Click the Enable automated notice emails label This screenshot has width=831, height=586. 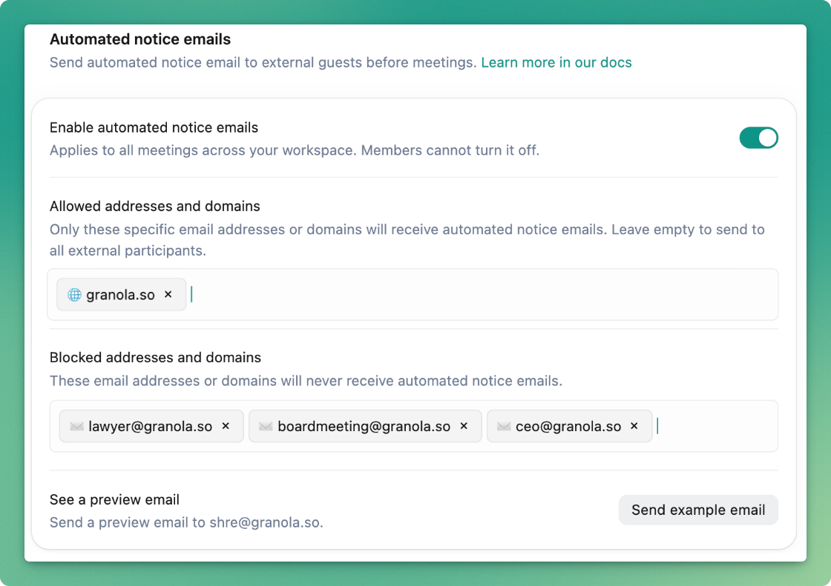[x=154, y=128]
